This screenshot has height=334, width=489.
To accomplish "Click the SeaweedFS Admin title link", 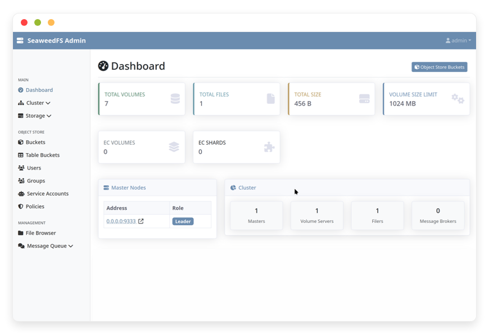I will (56, 40).
